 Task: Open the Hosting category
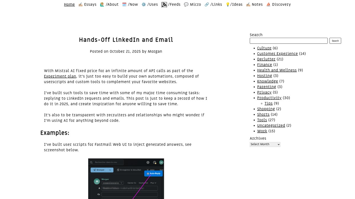pyautogui.click(x=264, y=76)
